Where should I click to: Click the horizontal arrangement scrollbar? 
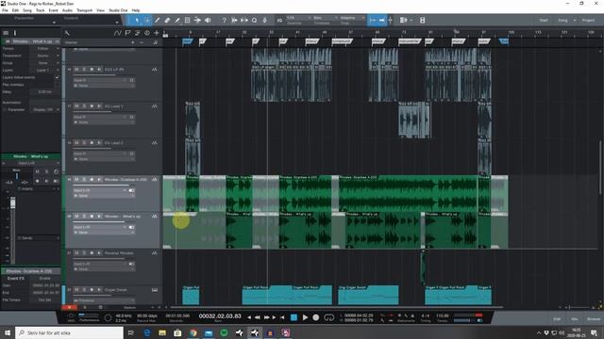click(x=337, y=308)
